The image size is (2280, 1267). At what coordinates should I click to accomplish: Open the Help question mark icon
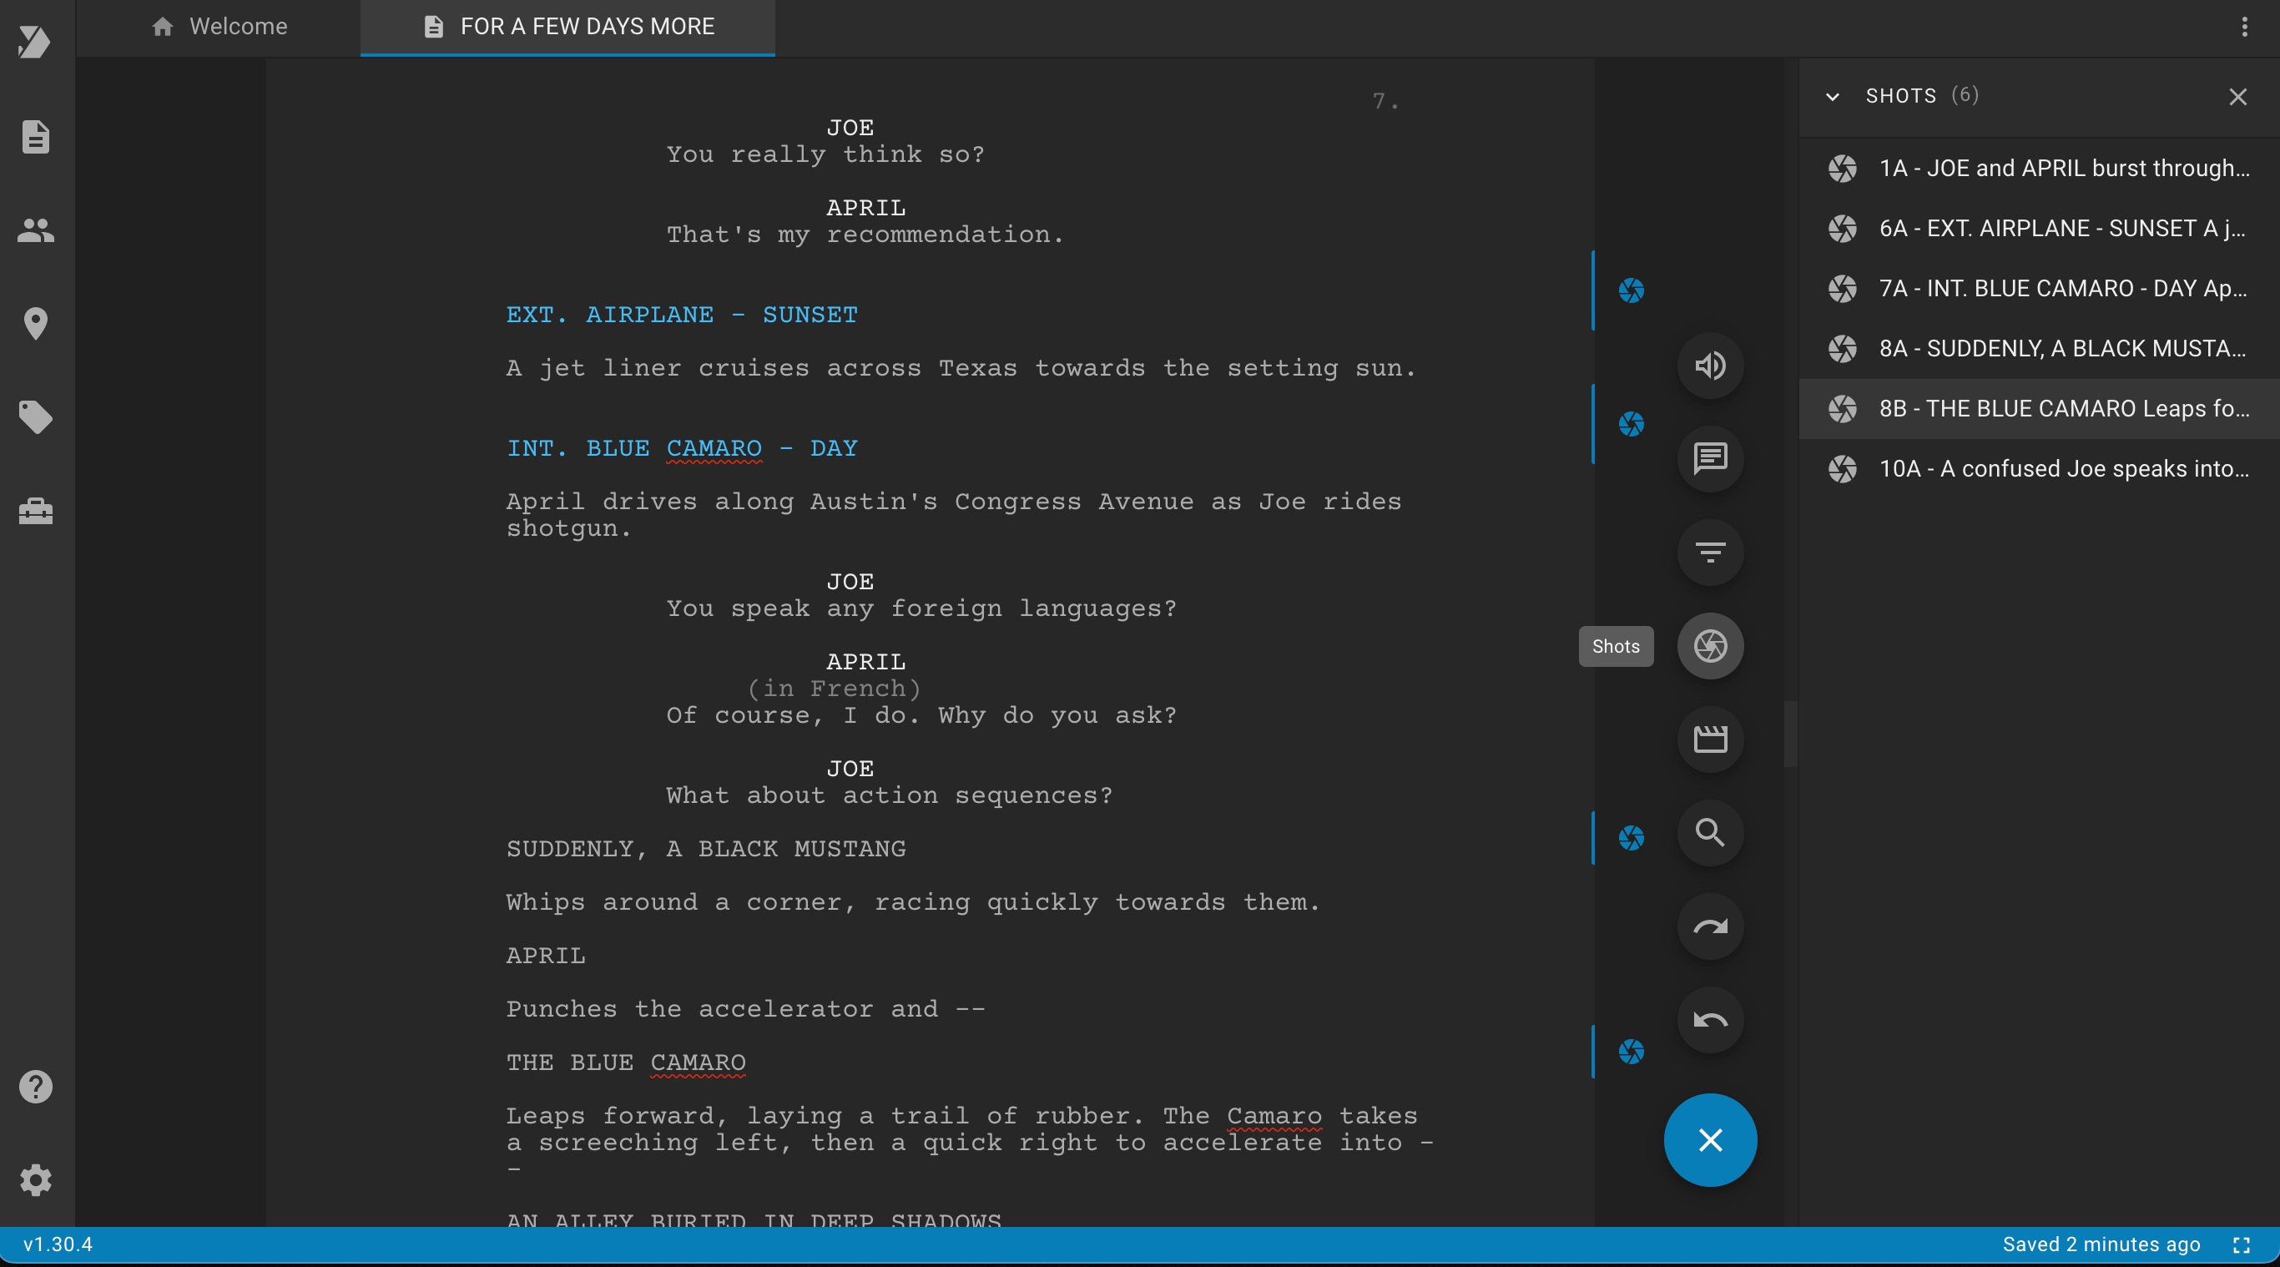pyautogui.click(x=35, y=1087)
